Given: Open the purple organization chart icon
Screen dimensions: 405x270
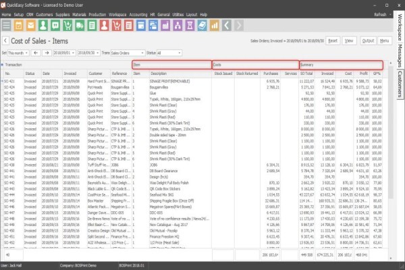Looking at the screenshot, I should (x=178, y=26).
